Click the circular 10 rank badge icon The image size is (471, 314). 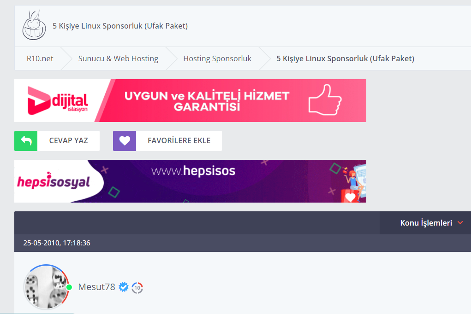137,288
